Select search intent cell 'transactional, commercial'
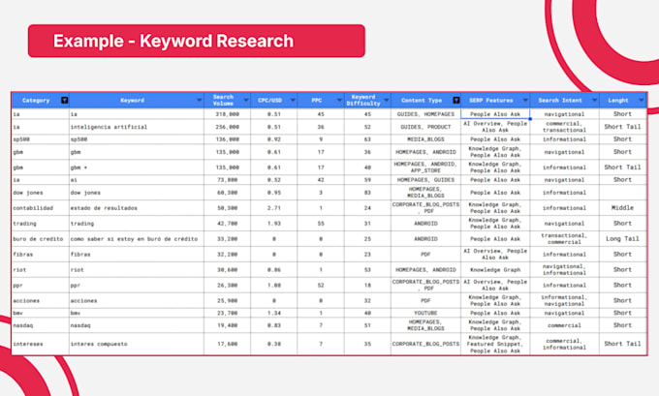The image size is (659, 396). [564, 238]
